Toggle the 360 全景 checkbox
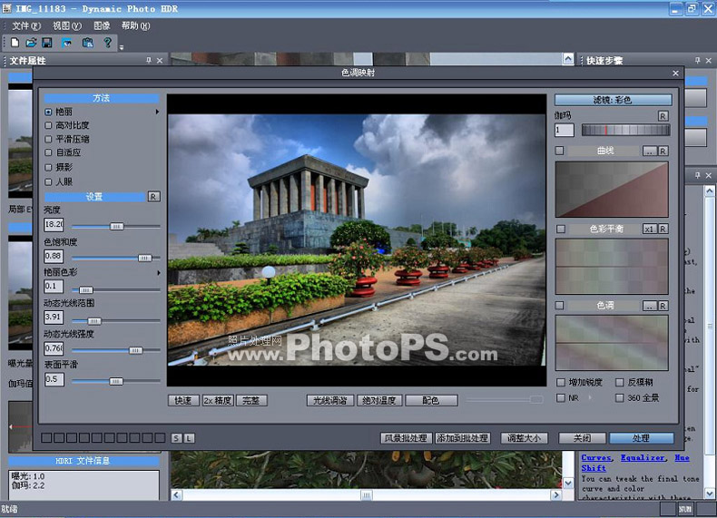717x518 pixels. (620, 397)
